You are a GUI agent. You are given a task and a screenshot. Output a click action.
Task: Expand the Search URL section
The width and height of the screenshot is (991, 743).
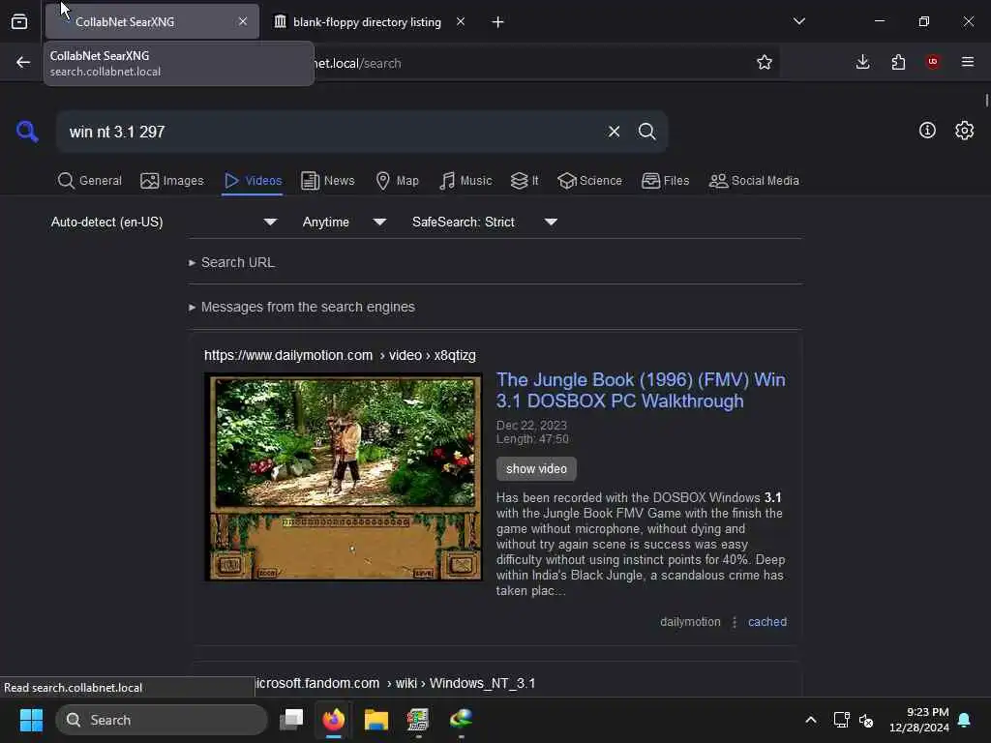(x=232, y=262)
